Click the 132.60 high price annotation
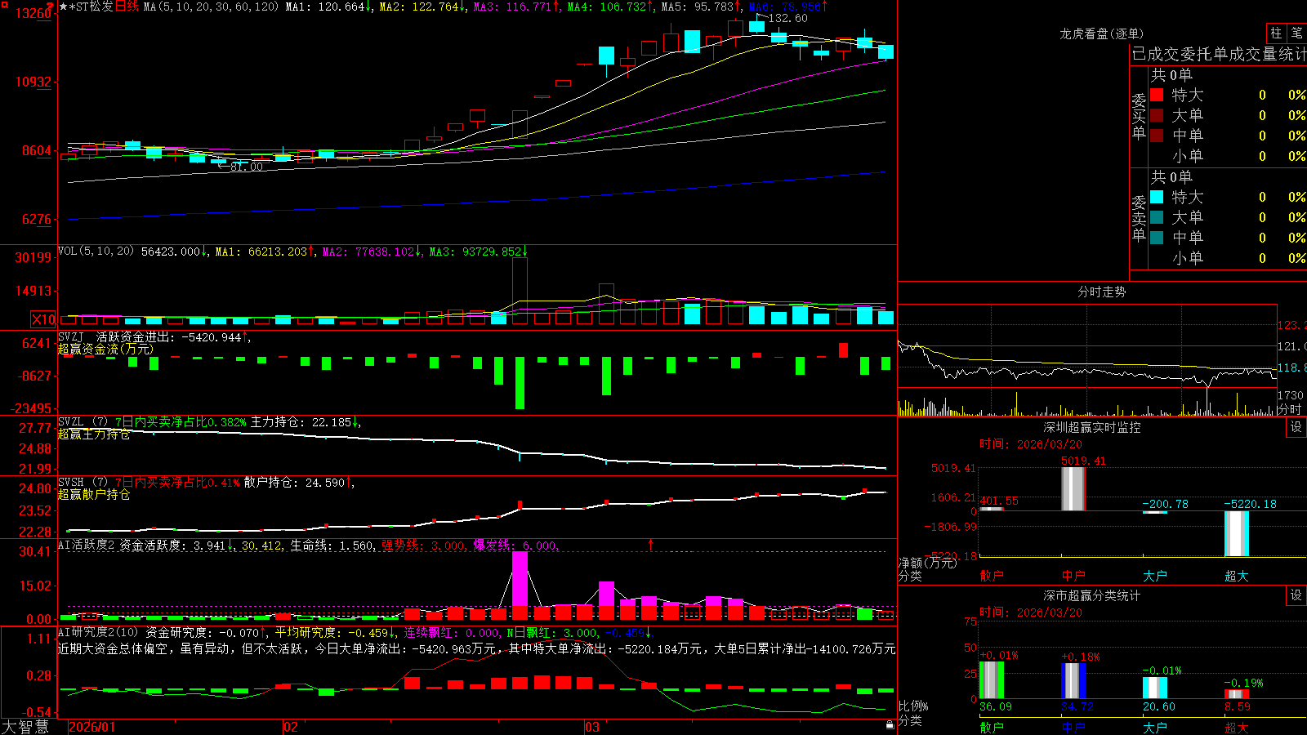Image resolution: width=1307 pixels, height=735 pixels. pyautogui.click(x=788, y=18)
